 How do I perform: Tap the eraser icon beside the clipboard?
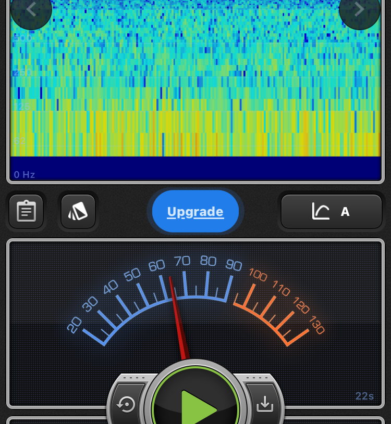pos(78,211)
